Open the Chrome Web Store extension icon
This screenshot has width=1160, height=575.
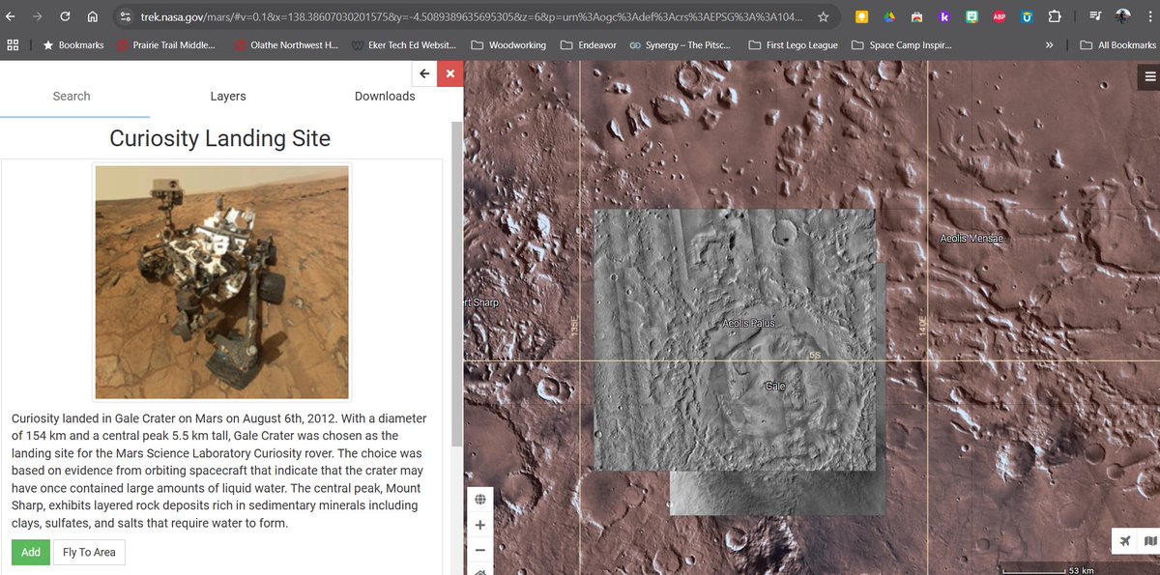pyautogui.click(x=916, y=16)
